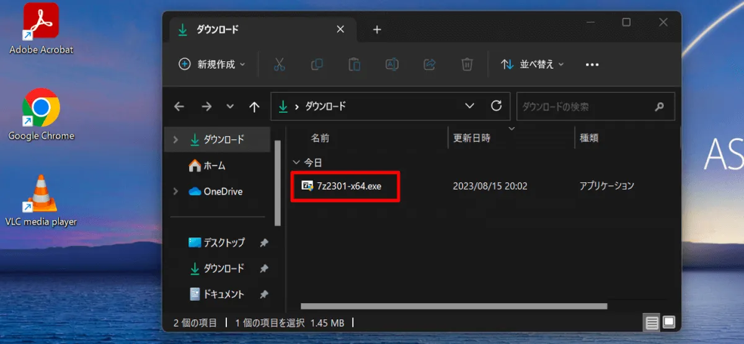
Task: Unpin デスクトップ via its pin icon
Action: [263, 243]
